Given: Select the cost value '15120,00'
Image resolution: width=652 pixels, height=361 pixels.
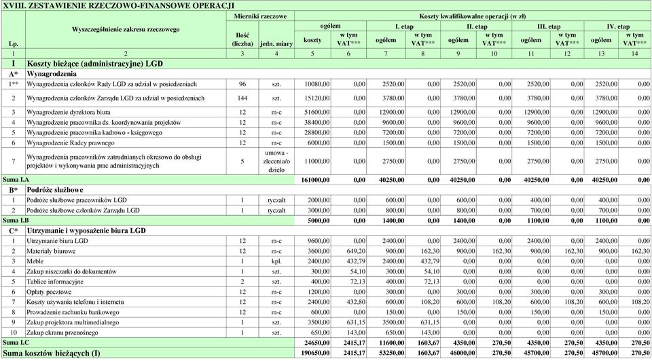Looking at the screenshot, I should [317, 98].
